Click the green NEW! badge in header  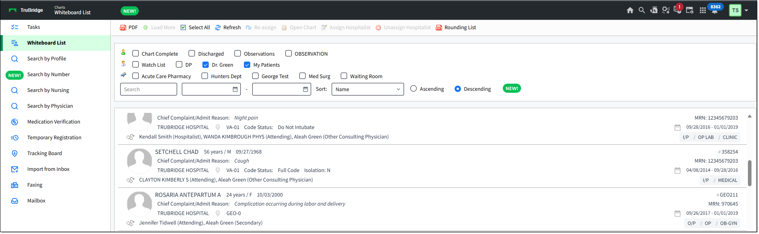pos(130,11)
